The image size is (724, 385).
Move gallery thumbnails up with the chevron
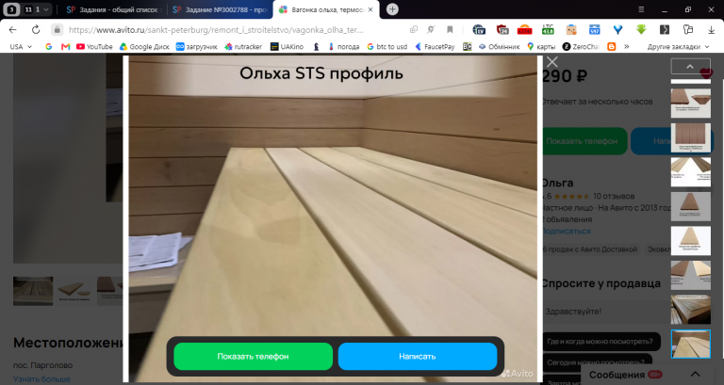690,67
